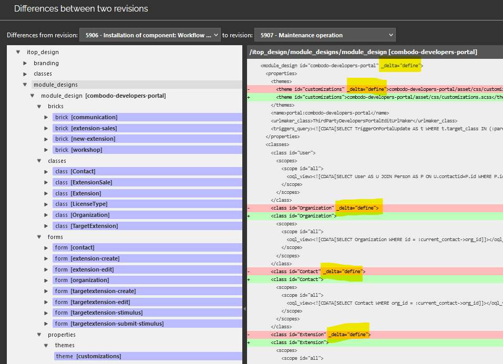Screen dimensions: 503x364
Task: Select brick [extension-sales] in tree
Action: 86,128
